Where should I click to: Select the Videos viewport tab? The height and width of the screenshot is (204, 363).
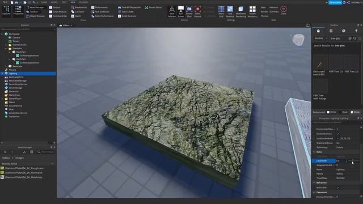66,25
